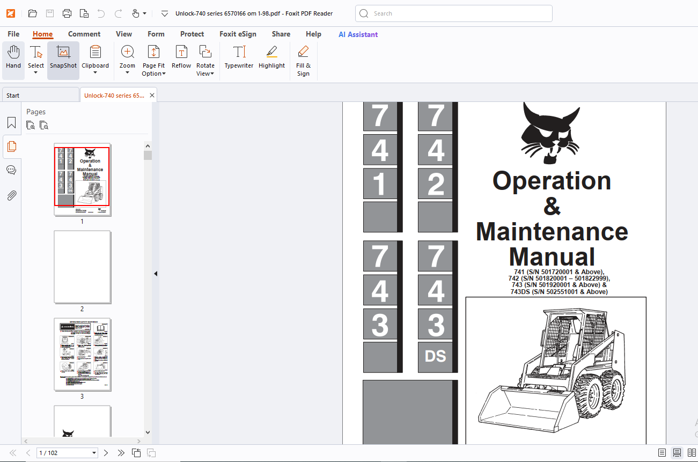Select the Typewriter tool
Screen dimensions: 698x462
[x=239, y=57]
